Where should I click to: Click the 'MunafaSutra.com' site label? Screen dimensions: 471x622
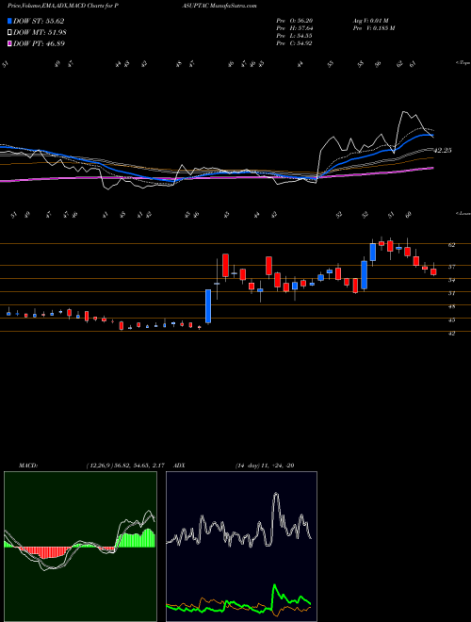pos(234,6)
